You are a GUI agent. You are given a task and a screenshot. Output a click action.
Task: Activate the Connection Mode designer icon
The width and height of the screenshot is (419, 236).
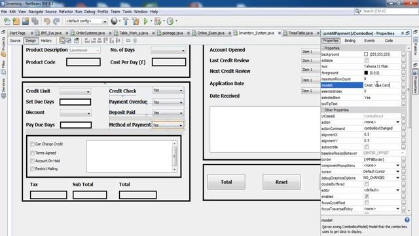(69, 41)
